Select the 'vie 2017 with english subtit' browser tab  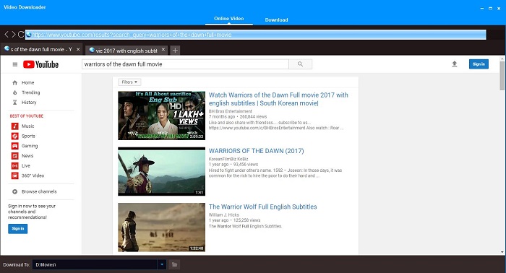[126, 51]
